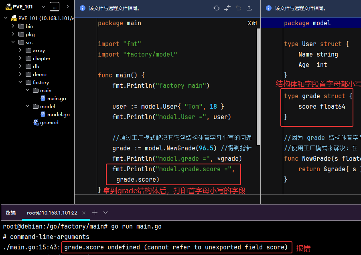Collapse the factory folder
This screenshot has width=361, height=255.
click(x=20, y=83)
